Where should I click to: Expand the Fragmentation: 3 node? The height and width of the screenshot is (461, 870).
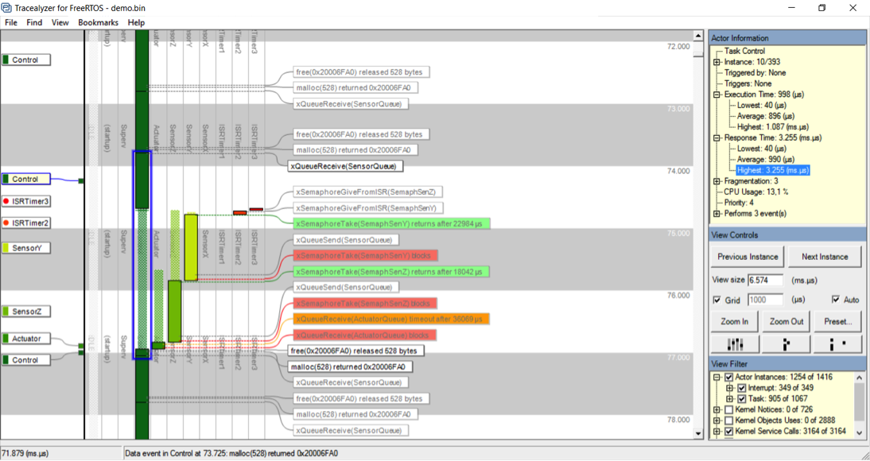(x=717, y=181)
